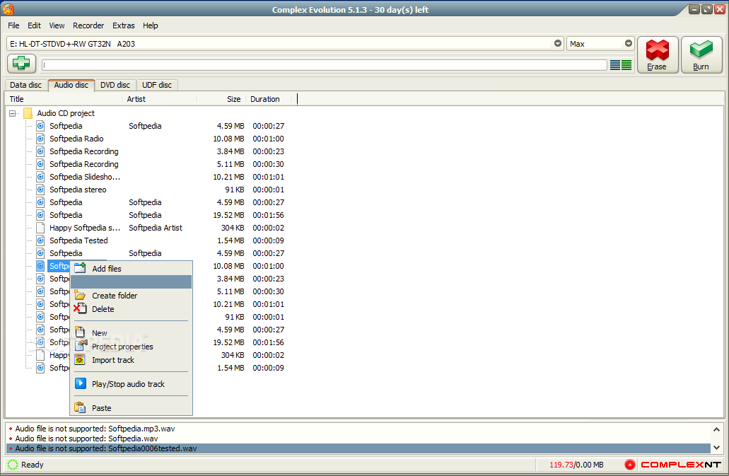Viewport: 729px width, 476px height.
Task: Click the Ready status spinner icon
Action: [x=13, y=465]
